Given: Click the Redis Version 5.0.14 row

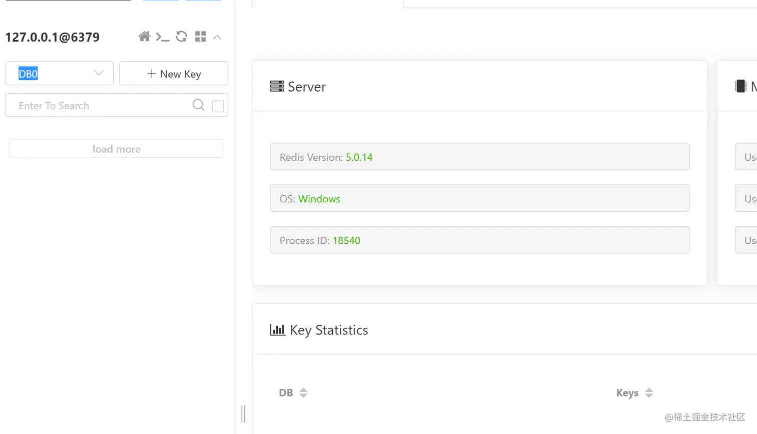Looking at the screenshot, I should pyautogui.click(x=479, y=157).
